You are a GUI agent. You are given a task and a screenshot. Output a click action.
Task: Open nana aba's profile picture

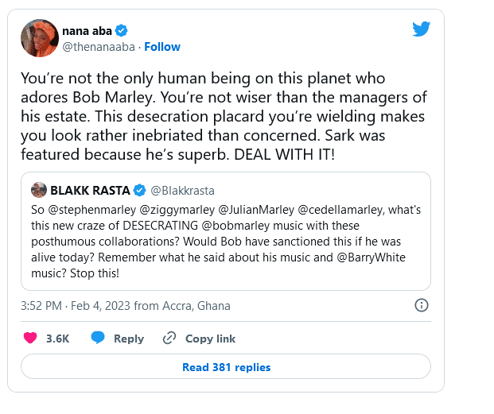[39, 38]
